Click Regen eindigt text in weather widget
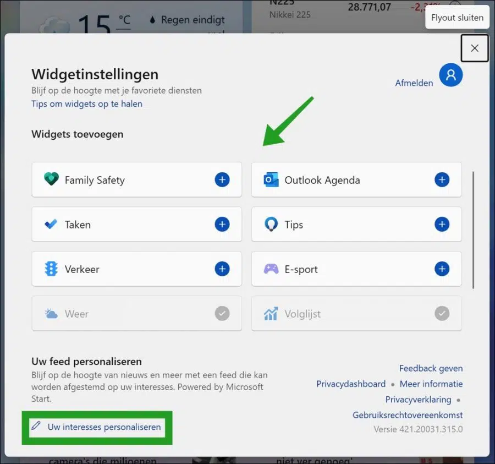 tap(193, 20)
